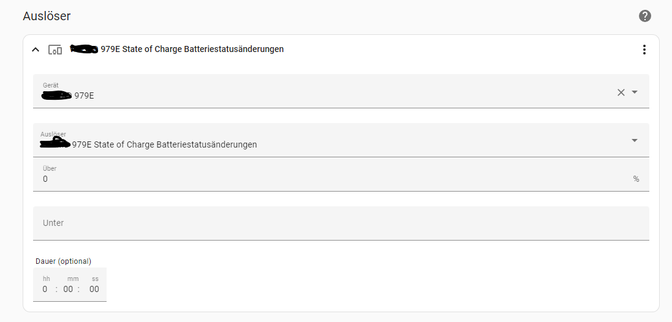Focus the empty Unter input field

pos(341,223)
